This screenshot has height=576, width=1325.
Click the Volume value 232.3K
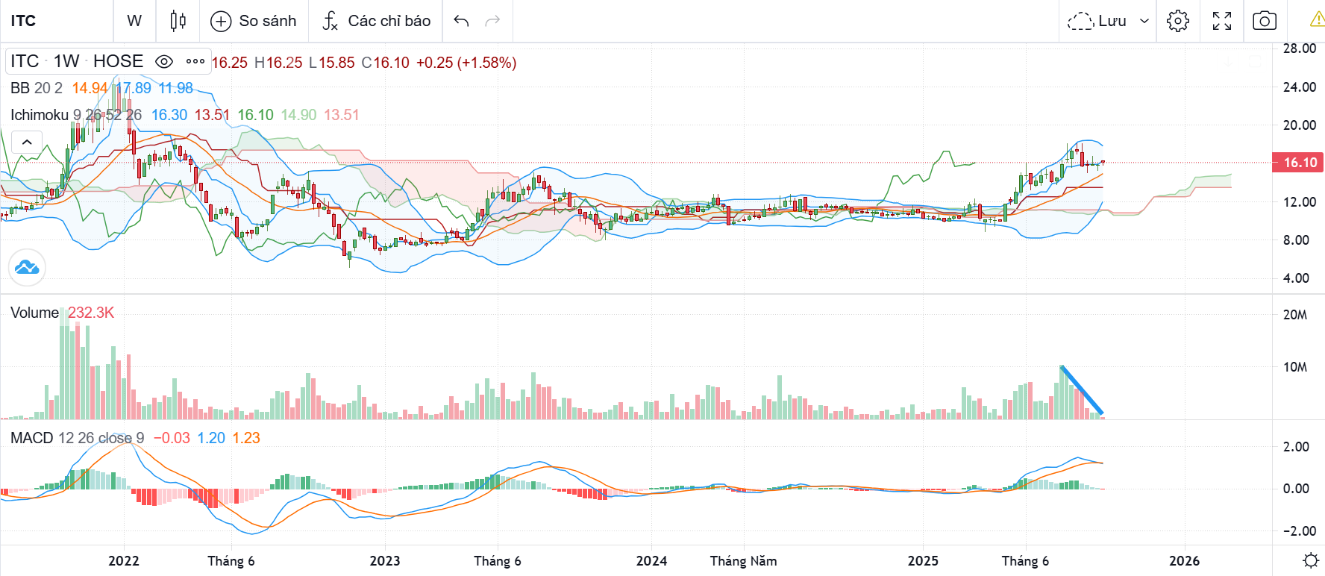(x=91, y=313)
